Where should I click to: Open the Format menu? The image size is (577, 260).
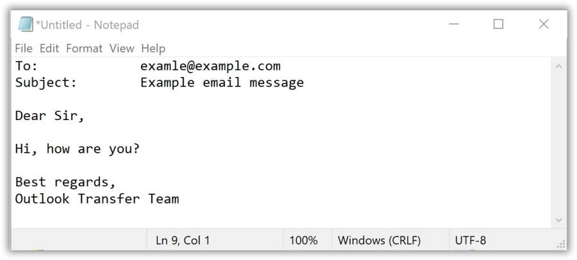84,48
